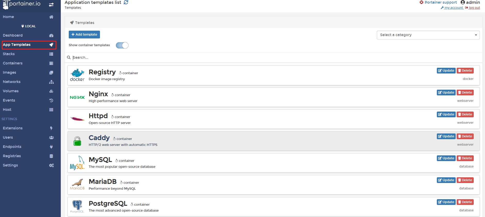
Task: Click the App Templates rocket icon
Action: coord(51,45)
